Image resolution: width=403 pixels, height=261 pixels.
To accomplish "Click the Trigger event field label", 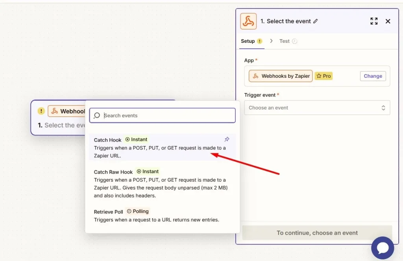I will [x=260, y=95].
